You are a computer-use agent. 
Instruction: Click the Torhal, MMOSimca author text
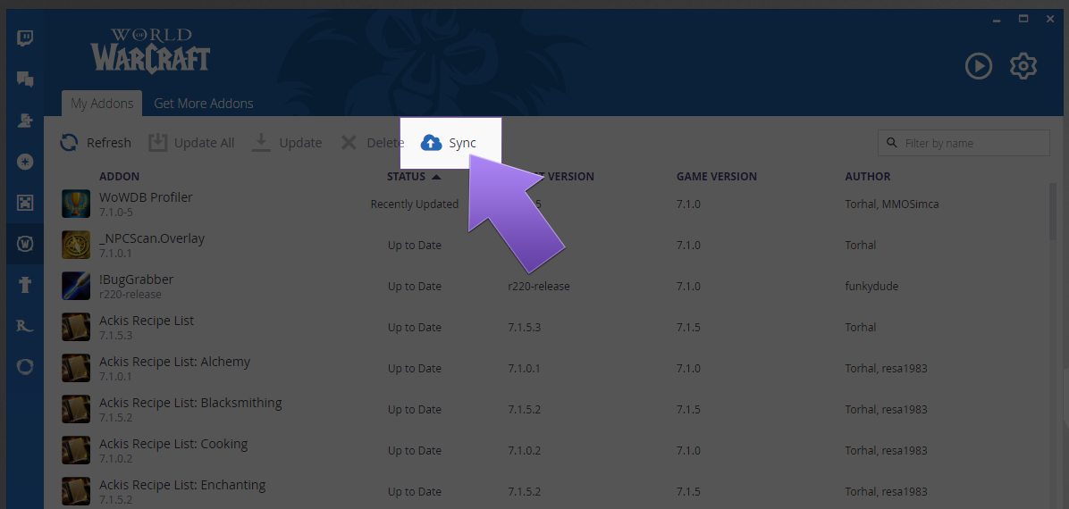(892, 204)
